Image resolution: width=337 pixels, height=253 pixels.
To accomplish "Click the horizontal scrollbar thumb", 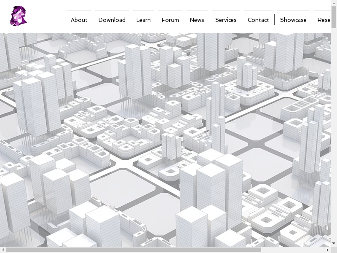I will (133, 250).
